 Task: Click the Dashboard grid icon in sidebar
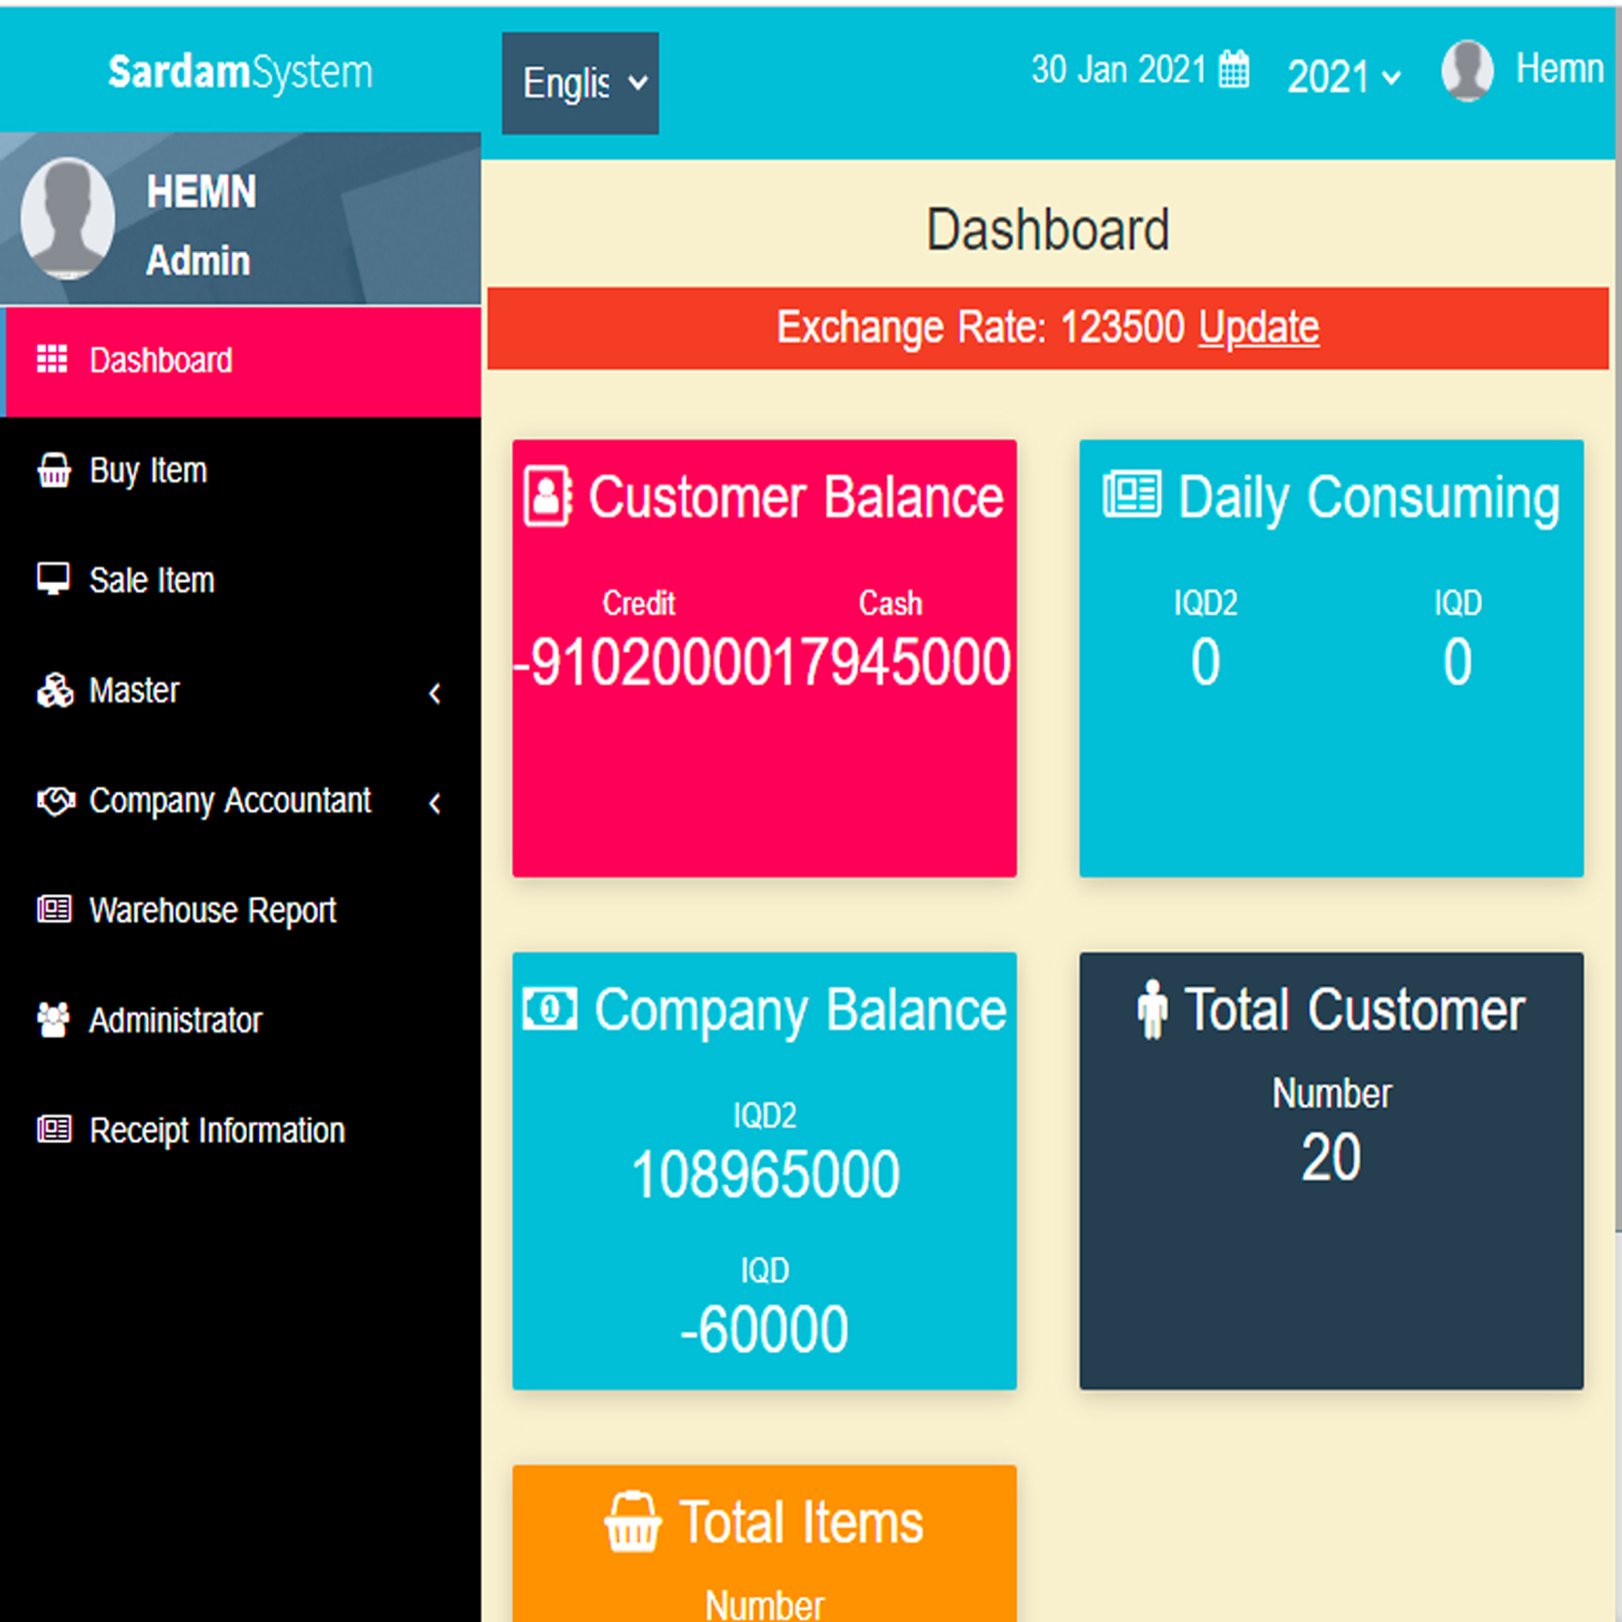pos(52,360)
